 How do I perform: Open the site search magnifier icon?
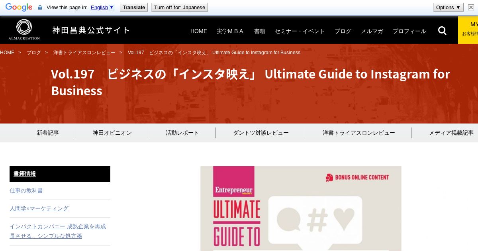coord(442,31)
